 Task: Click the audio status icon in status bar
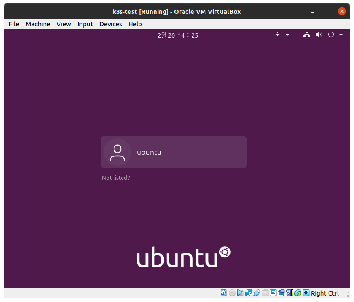pyautogui.click(x=240, y=293)
